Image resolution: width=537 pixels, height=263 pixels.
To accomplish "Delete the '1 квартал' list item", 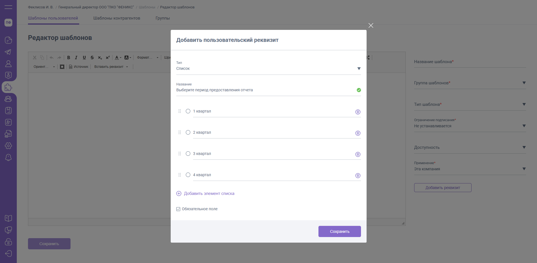I will coord(358,112).
